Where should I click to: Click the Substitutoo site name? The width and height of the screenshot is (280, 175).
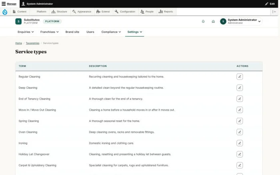[x=32, y=20]
